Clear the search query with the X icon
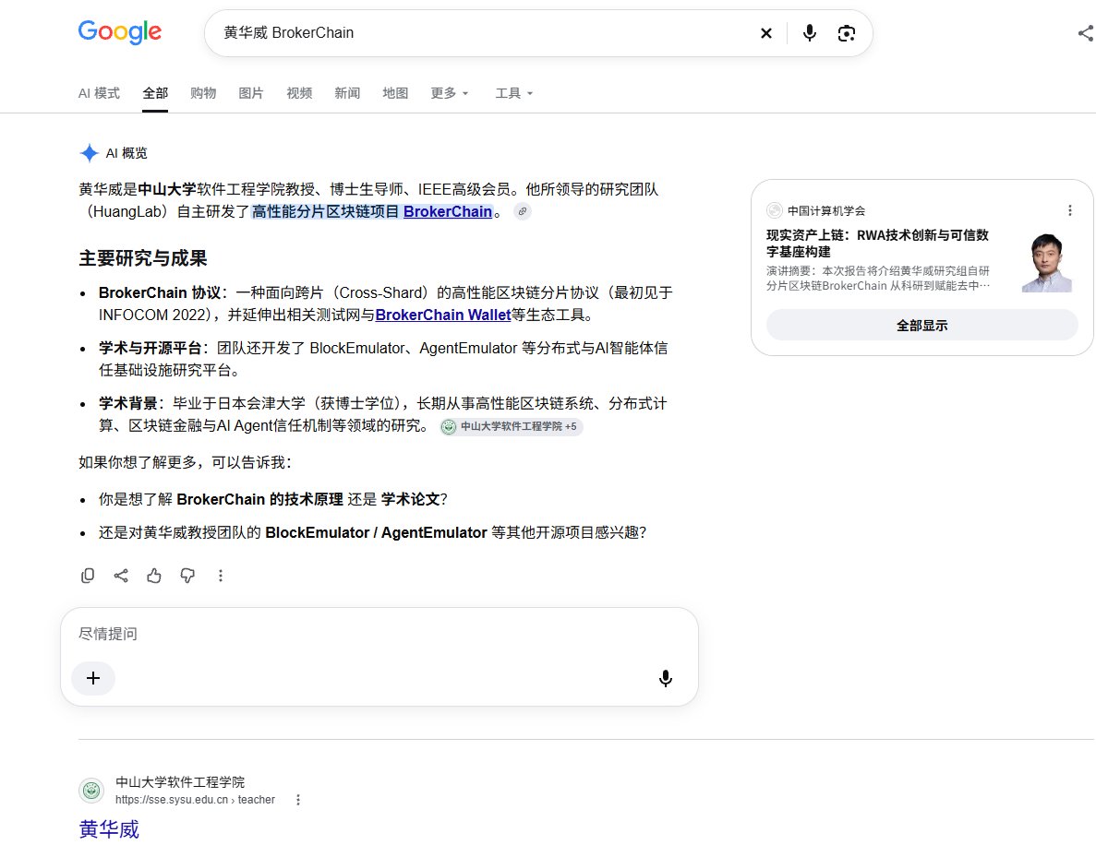Viewport: 1096px width, 845px height. pyautogui.click(x=766, y=33)
